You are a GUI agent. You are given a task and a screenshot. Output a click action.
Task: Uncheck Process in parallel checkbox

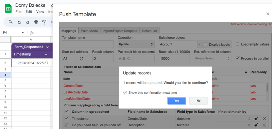[x=237, y=58]
